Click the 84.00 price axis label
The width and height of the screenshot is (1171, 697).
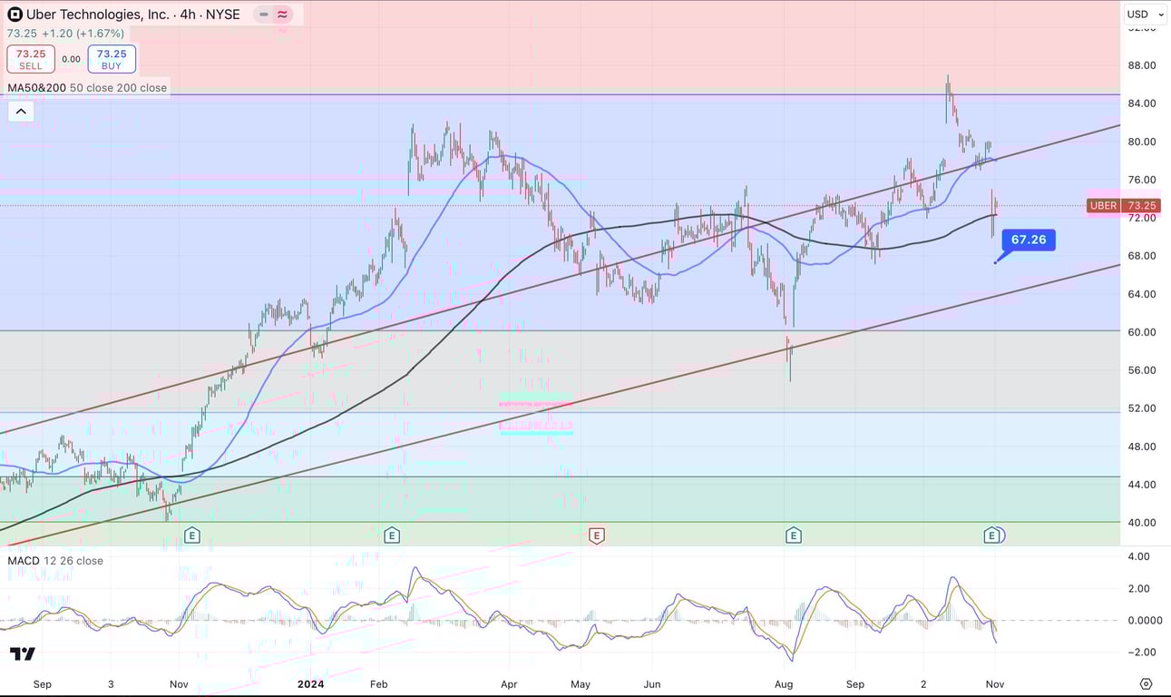click(1142, 103)
